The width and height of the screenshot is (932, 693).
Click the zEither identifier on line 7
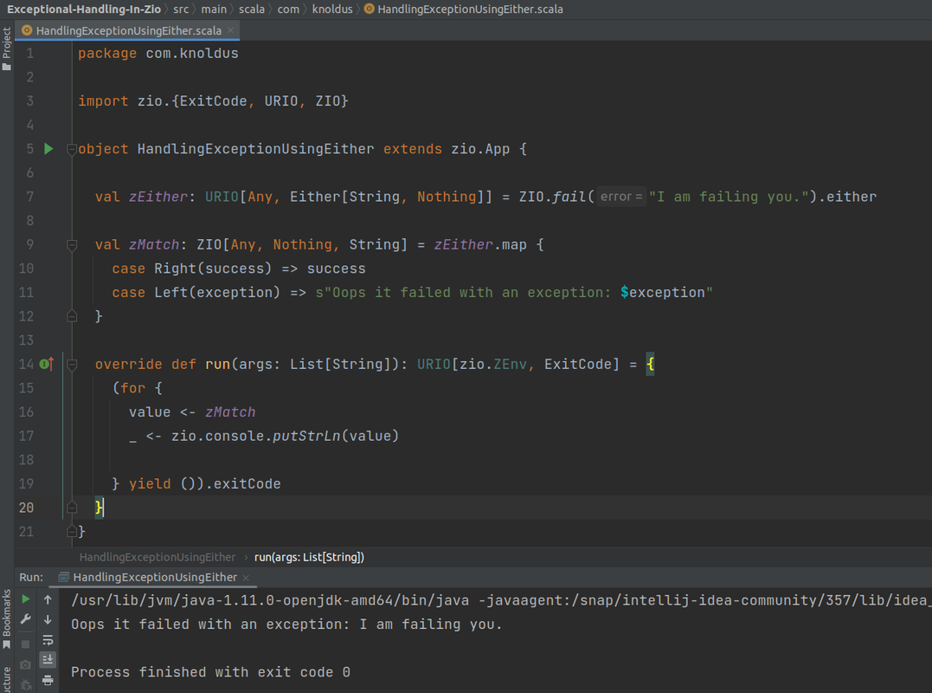(x=158, y=197)
